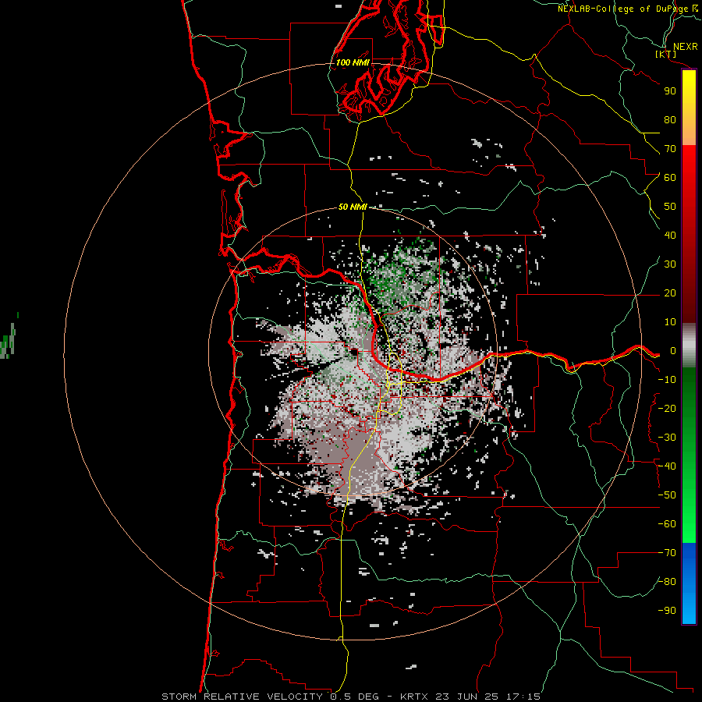Viewport: 702px width, 702px height.
Task: Click the 30 value on velocity scale
Action: pyautogui.click(x=670, y=264)
